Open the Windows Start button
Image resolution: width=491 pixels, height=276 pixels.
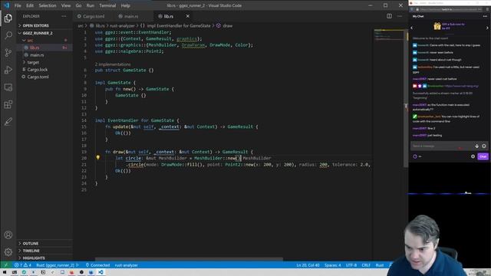point(5,272)
